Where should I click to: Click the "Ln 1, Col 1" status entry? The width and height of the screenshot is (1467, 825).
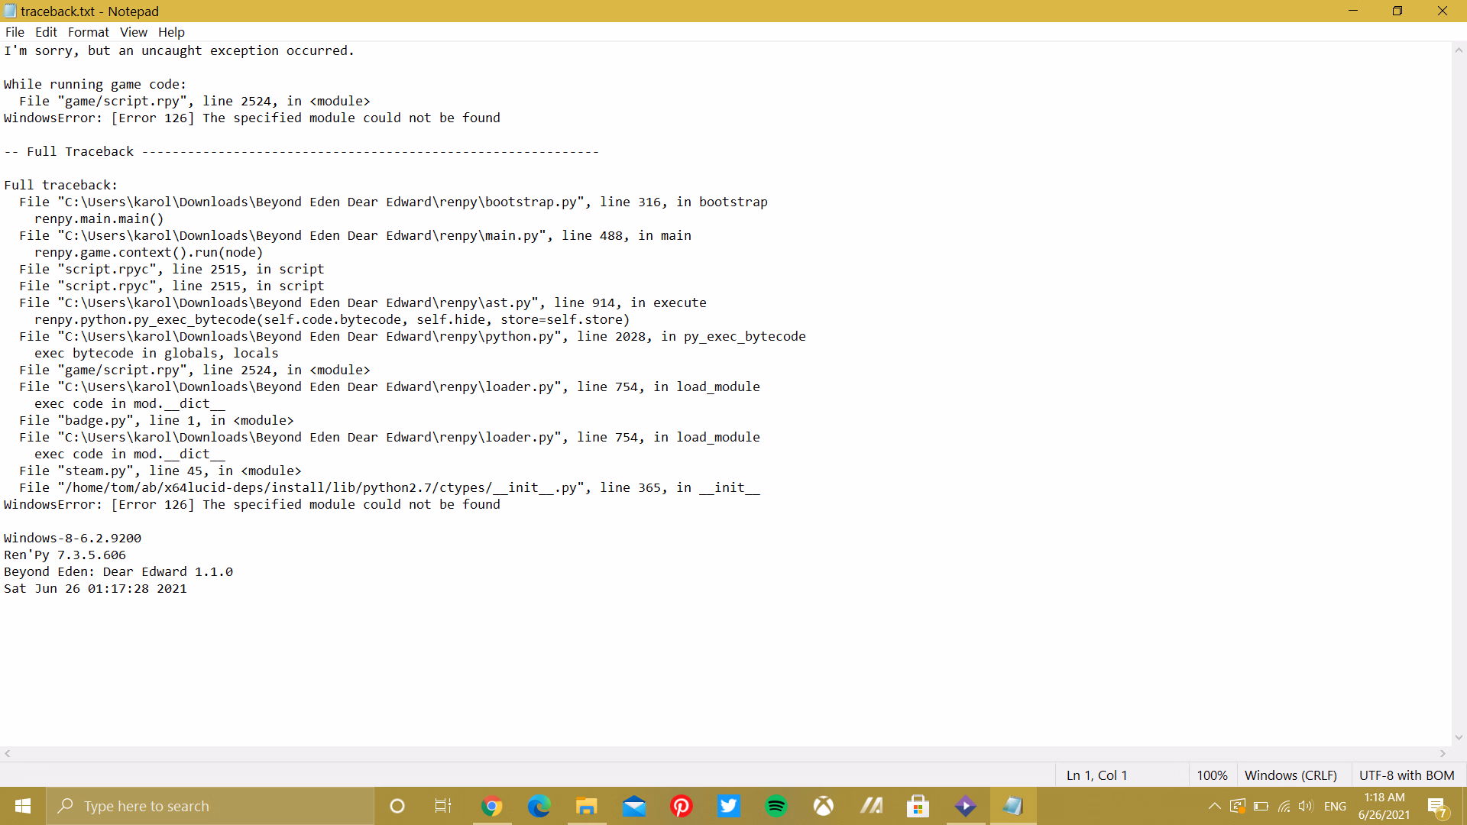(1096, 775)
